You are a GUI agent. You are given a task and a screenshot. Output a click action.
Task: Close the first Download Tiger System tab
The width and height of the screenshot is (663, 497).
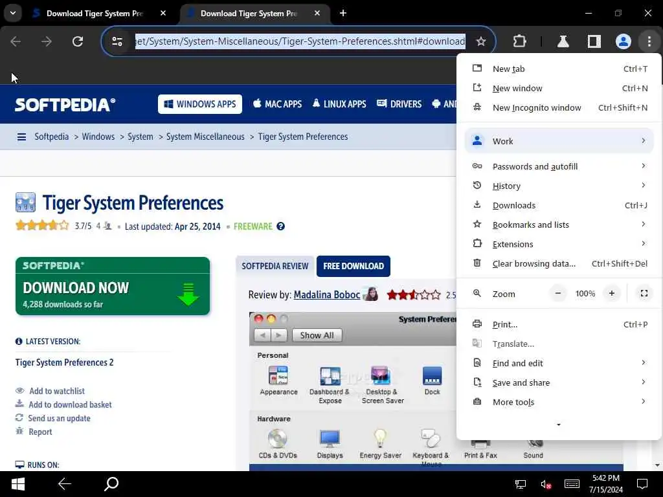pos(163,13)
